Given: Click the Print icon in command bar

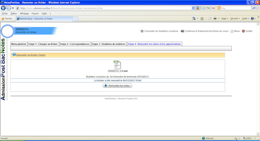Looking at the screenshot, I should 215,19.
